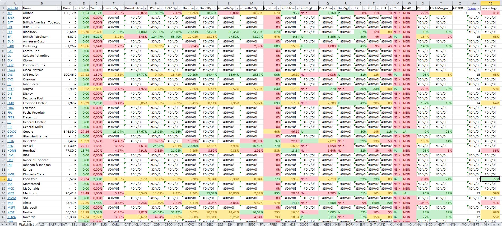
Task: Expand the DtE filter dropdown
Action: coord(427,8)
